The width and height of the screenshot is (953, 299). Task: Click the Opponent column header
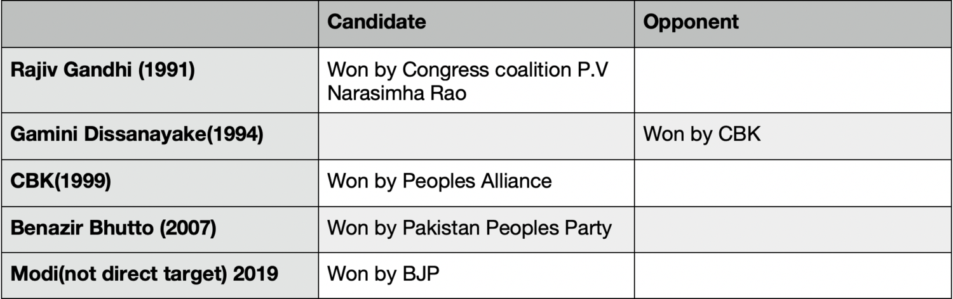[691, 23]
